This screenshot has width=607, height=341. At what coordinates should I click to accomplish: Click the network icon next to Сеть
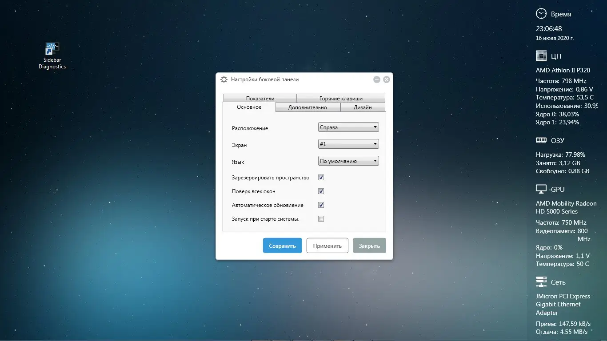pyautogui.click(x=541, y=282)
